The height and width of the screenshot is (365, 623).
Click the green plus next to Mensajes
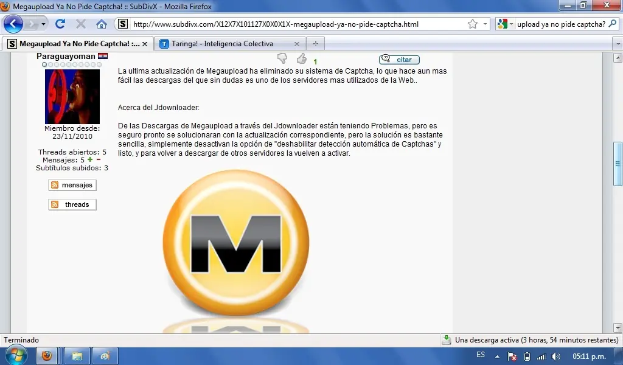click(x=90, y=159)
